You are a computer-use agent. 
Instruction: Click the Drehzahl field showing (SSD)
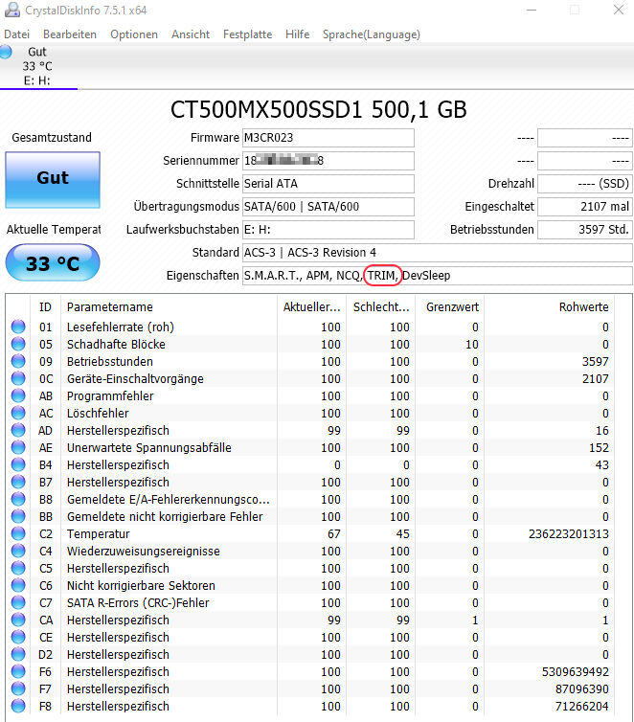pyautogui.click(x=585, y=184)
